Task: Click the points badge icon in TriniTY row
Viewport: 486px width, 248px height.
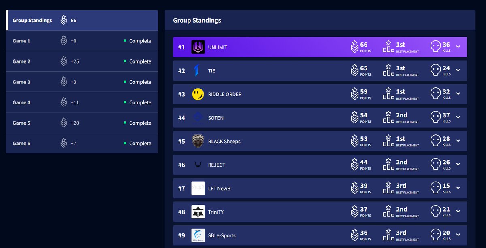Action: (x=354, y=212)
